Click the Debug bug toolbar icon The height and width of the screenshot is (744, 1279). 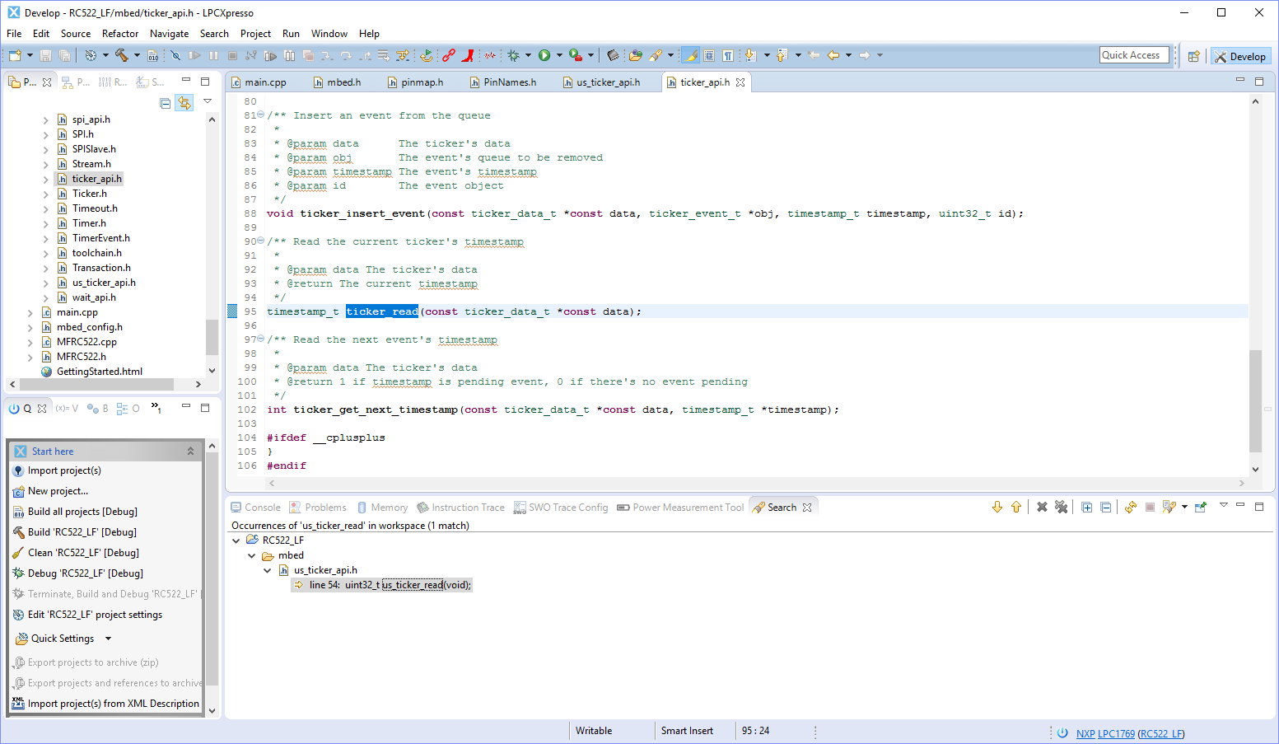point(513,55)
